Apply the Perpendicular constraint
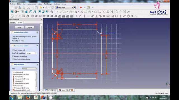Screen dimensions: 179x100 click(96, 16)
